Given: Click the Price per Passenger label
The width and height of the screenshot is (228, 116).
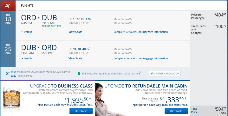Looking at the screenshot, I should [x=198, y=16].
